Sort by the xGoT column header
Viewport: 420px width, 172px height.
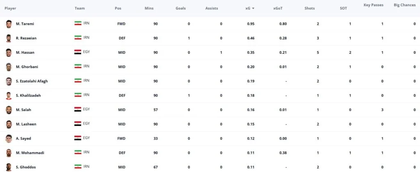pyautogui.click(x=278, y=8)
